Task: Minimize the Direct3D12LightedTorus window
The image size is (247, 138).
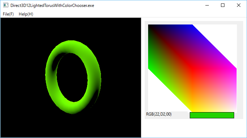Action: [x=207, y=5]
